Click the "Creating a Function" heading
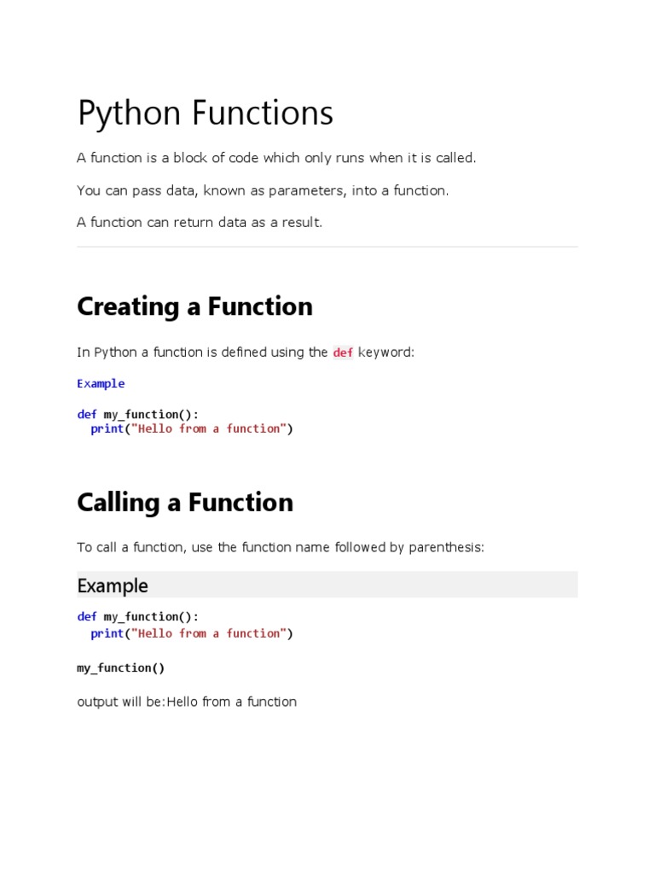Viewport: 655px width, 874px height. 194,306
